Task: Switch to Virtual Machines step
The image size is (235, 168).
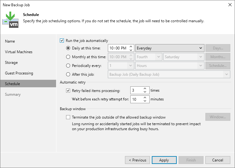Action: (19, 52)
